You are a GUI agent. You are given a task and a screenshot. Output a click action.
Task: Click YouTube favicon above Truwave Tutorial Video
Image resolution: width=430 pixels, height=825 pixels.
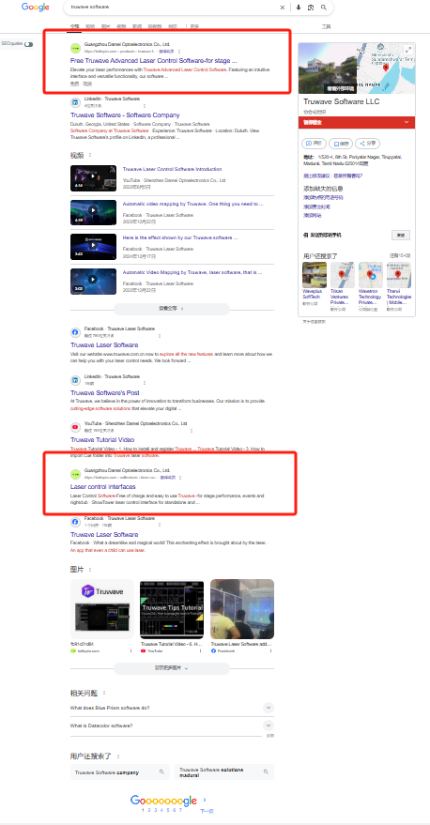(75, 427)
